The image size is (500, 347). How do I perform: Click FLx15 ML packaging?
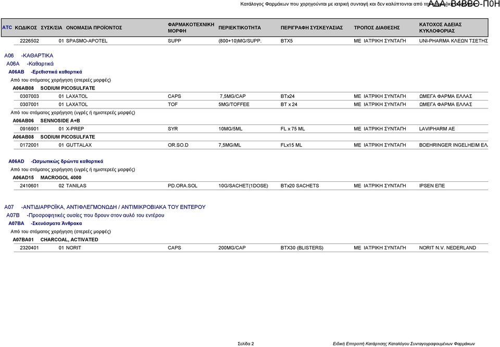tap(292, 145)
